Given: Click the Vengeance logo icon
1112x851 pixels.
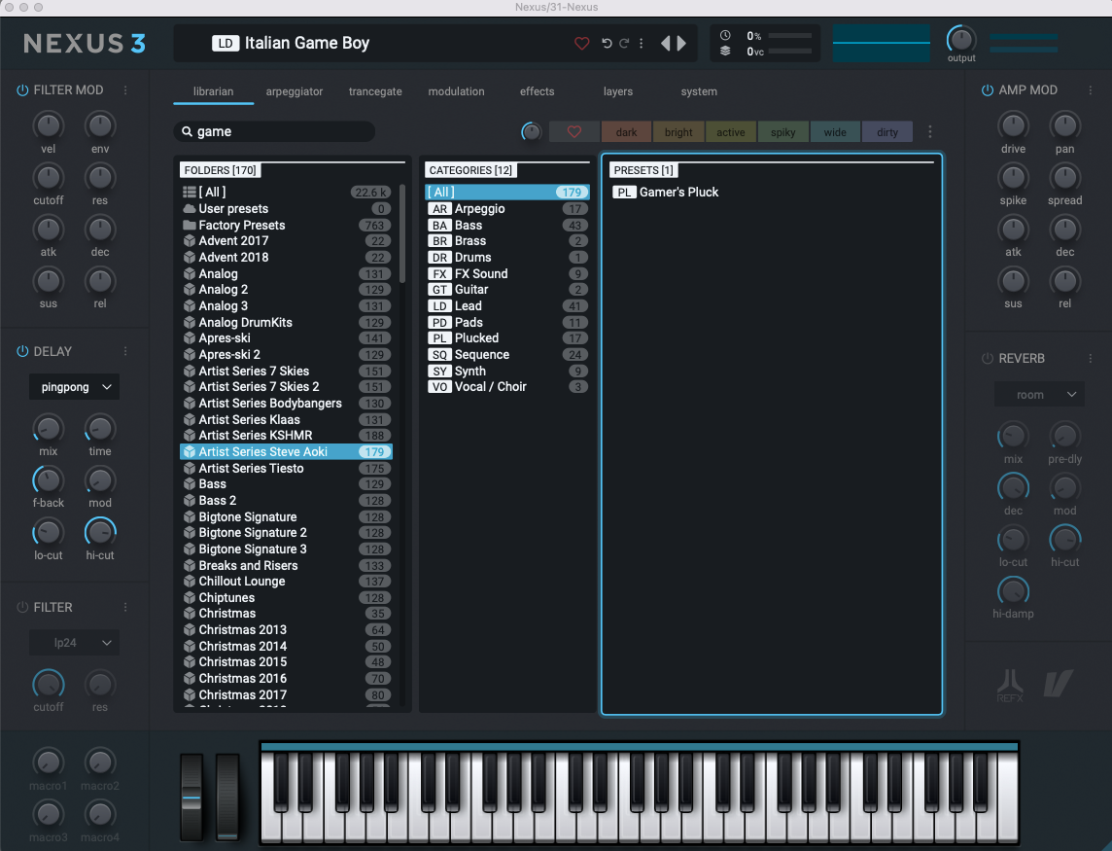Looking at the screenshot, I should click(x=1059, y=683).
